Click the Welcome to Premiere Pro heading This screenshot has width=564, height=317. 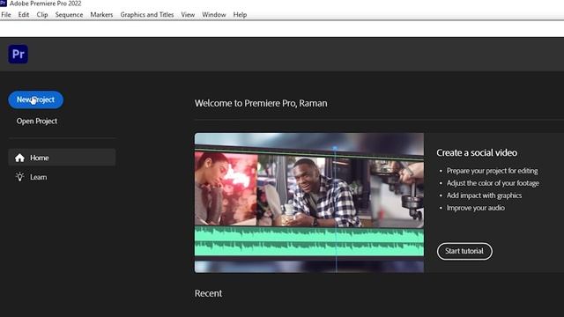click(261, 103)
